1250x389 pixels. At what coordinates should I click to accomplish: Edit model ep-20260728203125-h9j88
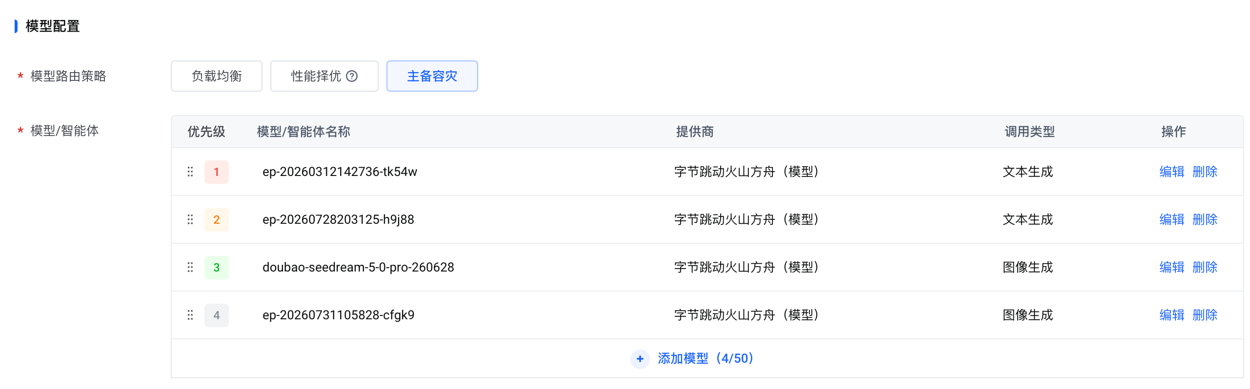pos(1172,219)
